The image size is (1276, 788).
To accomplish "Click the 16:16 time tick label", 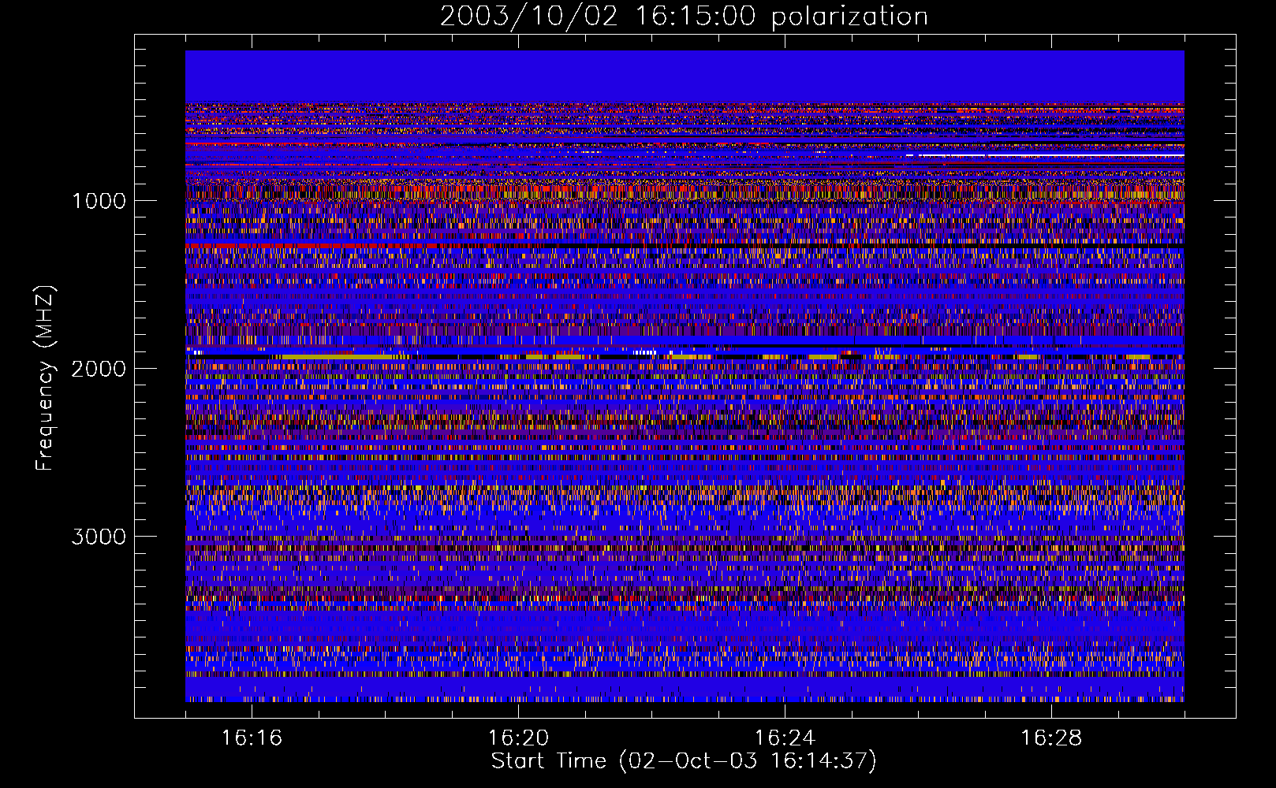I will (252, 738).
